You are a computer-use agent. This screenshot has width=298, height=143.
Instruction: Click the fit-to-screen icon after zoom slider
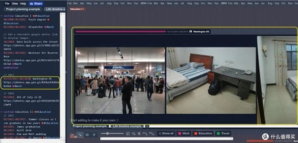pos(128,134)
